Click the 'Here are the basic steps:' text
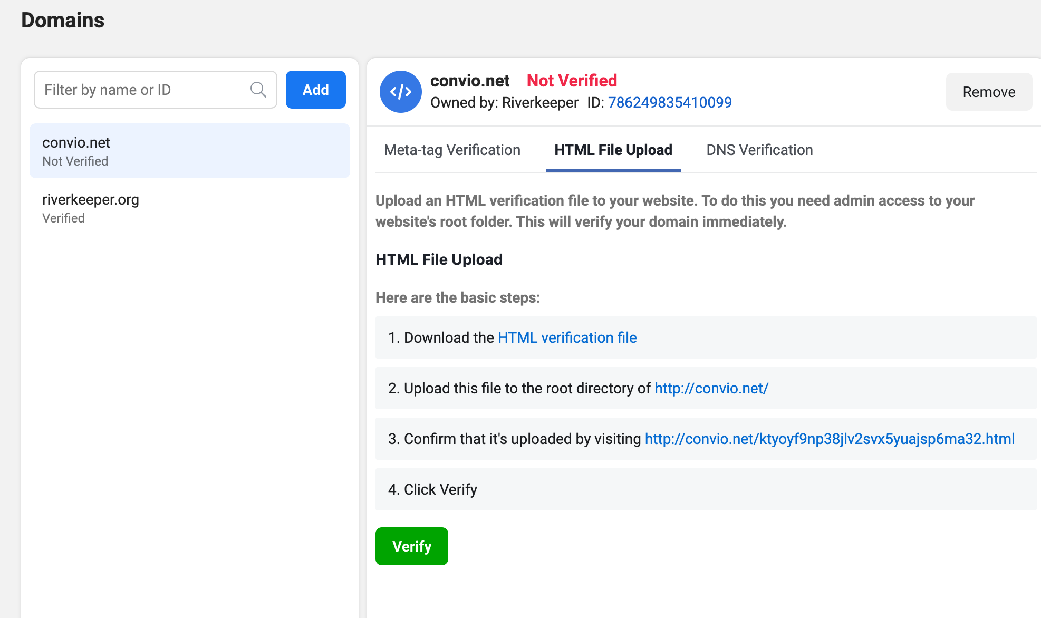 pos(458,297)
